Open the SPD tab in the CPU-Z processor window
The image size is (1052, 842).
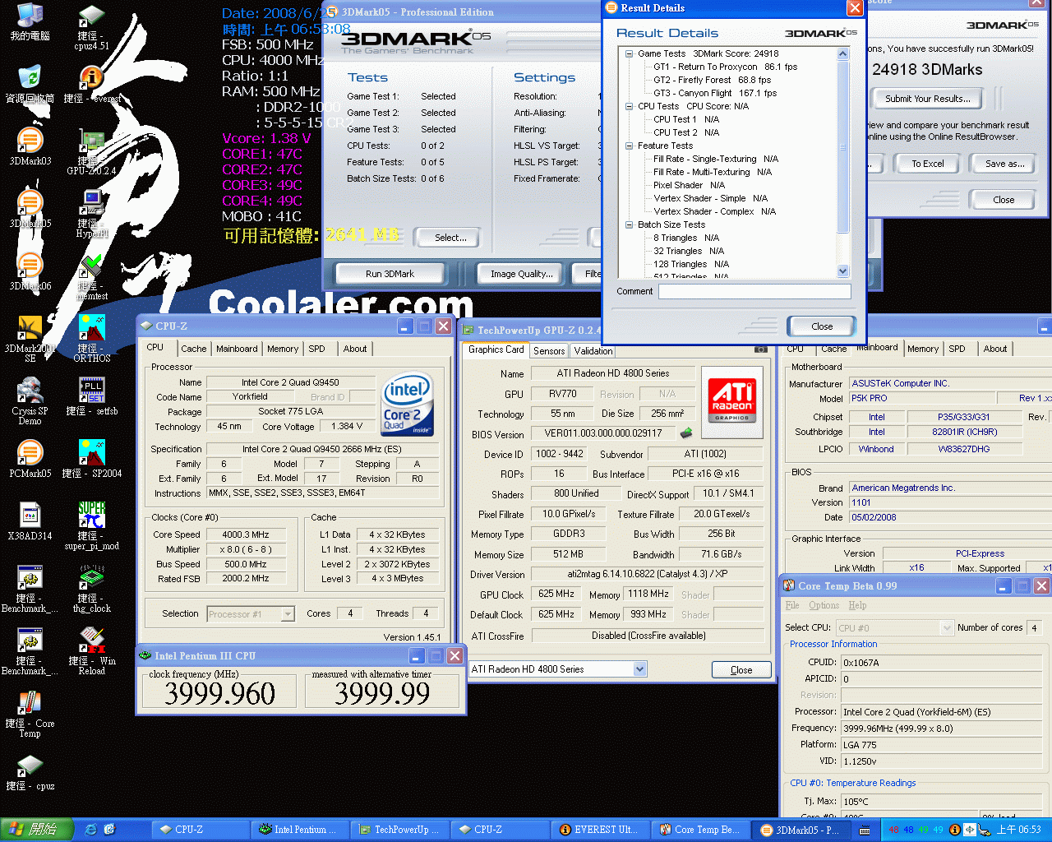pos(316,349)
